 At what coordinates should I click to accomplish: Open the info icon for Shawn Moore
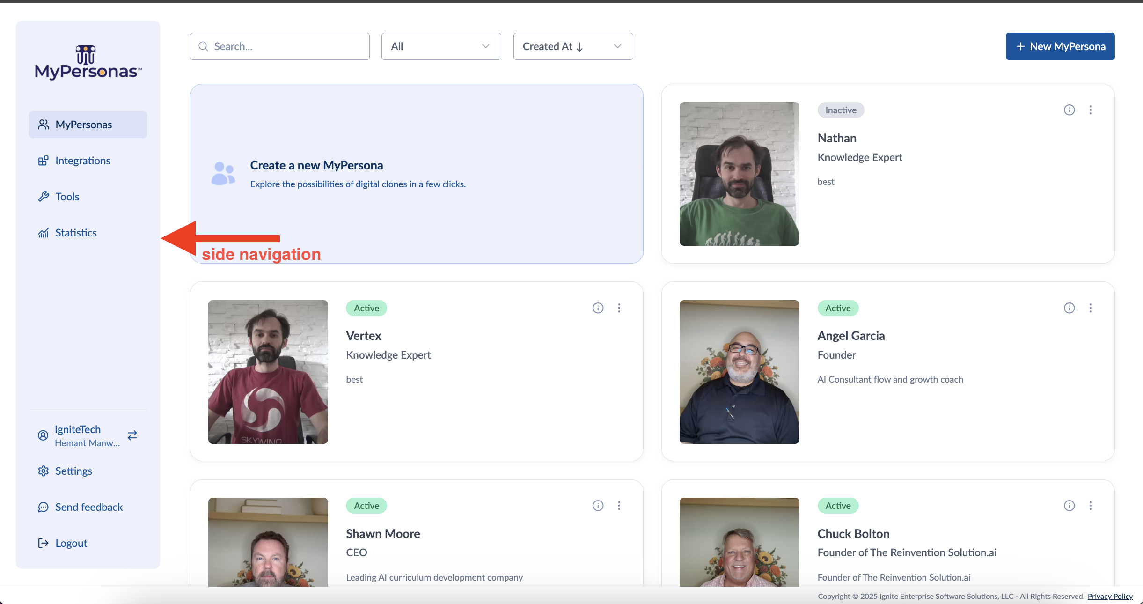598,506
